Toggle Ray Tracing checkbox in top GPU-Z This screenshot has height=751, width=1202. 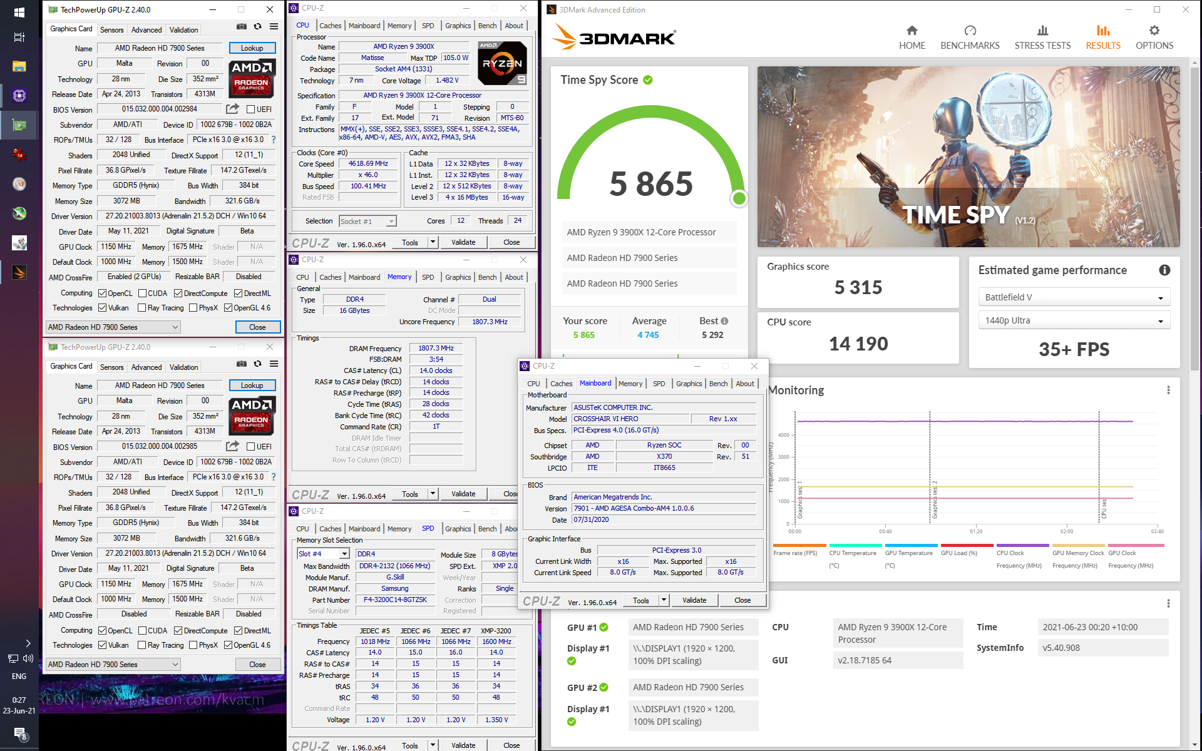pyautogui.click(x=142, y=307)
